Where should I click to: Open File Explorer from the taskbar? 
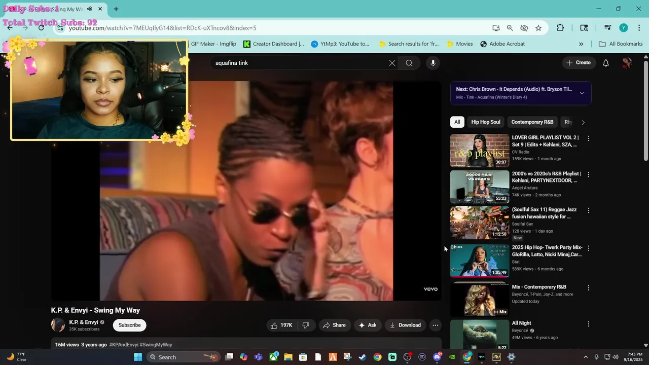[x=288, y=357]
